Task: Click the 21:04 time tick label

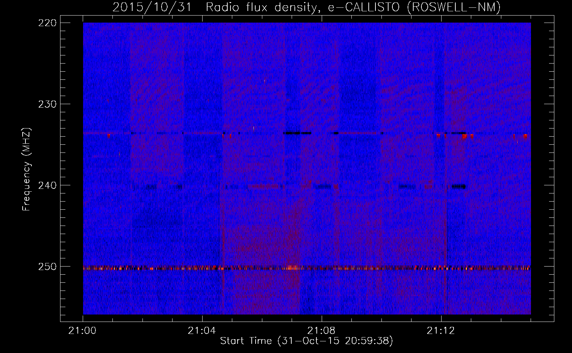Action: (202, 331)
